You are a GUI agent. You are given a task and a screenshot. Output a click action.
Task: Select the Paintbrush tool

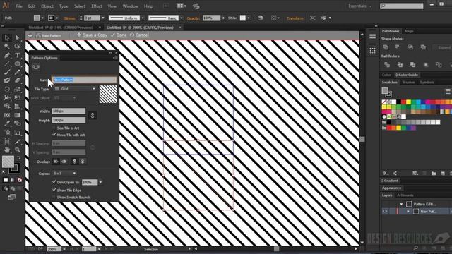tap(7, 72)
